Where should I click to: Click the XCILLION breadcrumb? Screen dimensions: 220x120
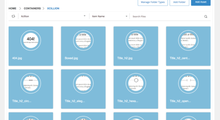pos(53,8)
